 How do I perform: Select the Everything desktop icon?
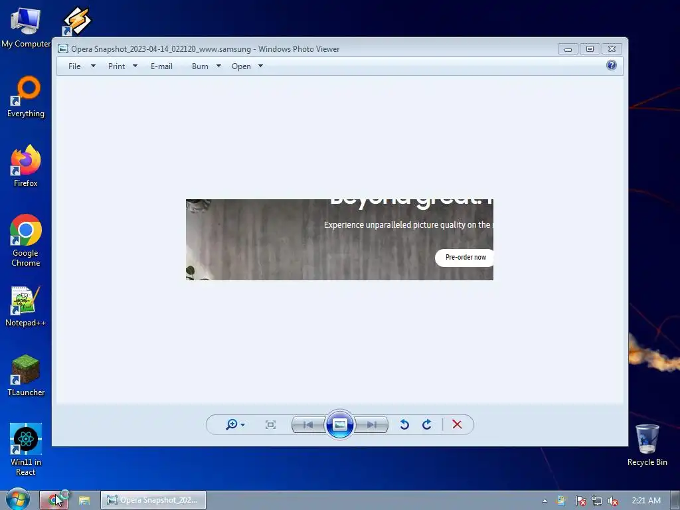26,97
